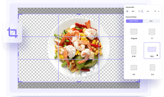Choose the 1:1 square ratio preset
The image size is (164, 97).
(x=152, y=33)
